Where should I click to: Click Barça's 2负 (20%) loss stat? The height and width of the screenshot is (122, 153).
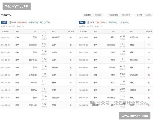coord(45,22)
